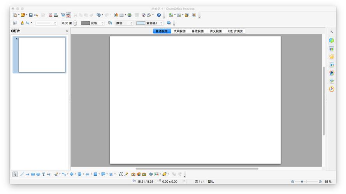
Task: Select the Text tool in drawing toolbar
Action: tap(44, 175)
